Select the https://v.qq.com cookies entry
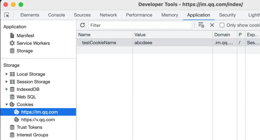 point(38,120)
